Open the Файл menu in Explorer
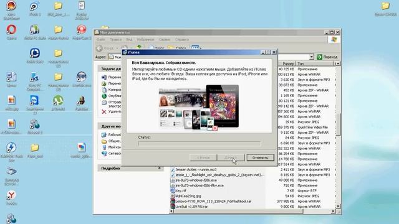 (101, 40)
